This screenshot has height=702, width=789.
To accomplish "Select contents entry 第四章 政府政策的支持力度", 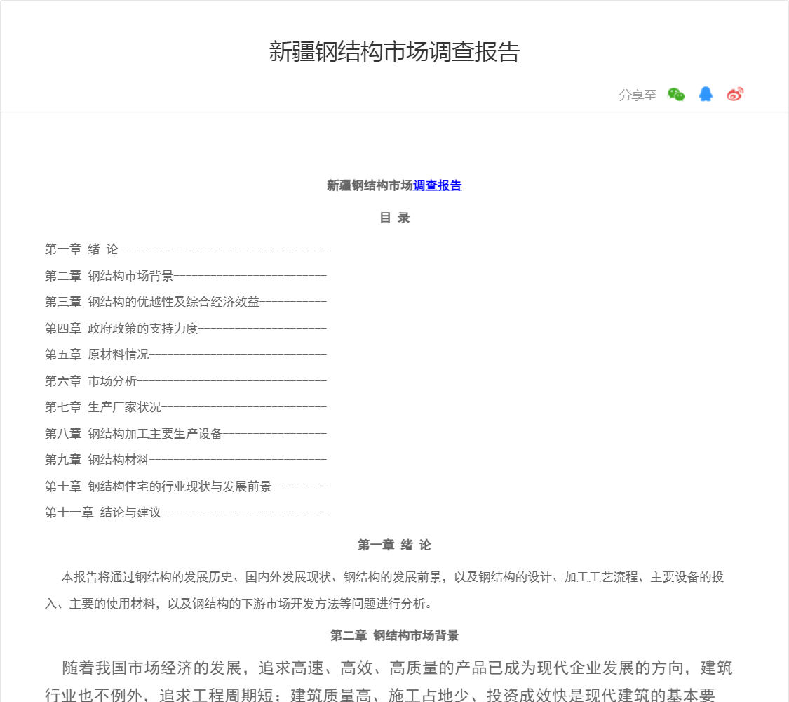I will (x=186, y=329).
